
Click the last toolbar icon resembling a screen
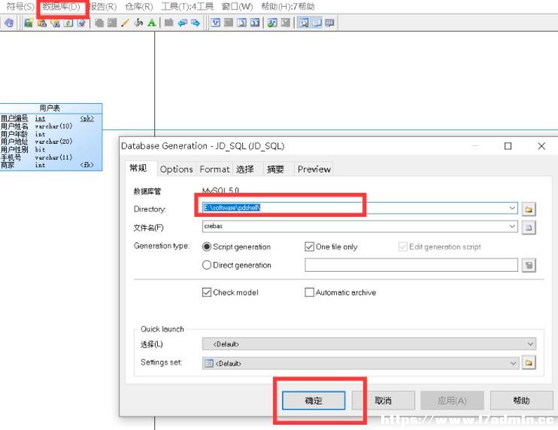tap(330, 23)
